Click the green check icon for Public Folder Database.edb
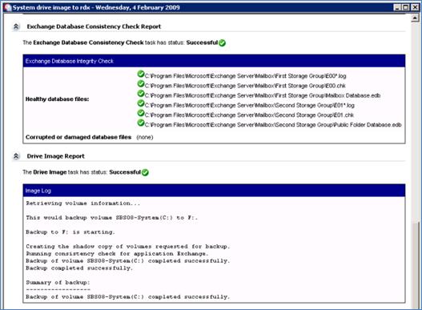 pyautogui.click(x=141, y=123)
